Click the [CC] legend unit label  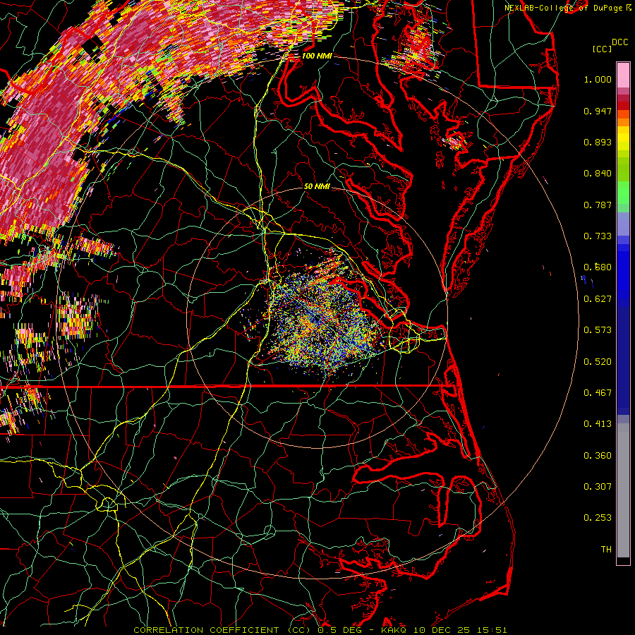pyautogui.click(x=602, y=49)
